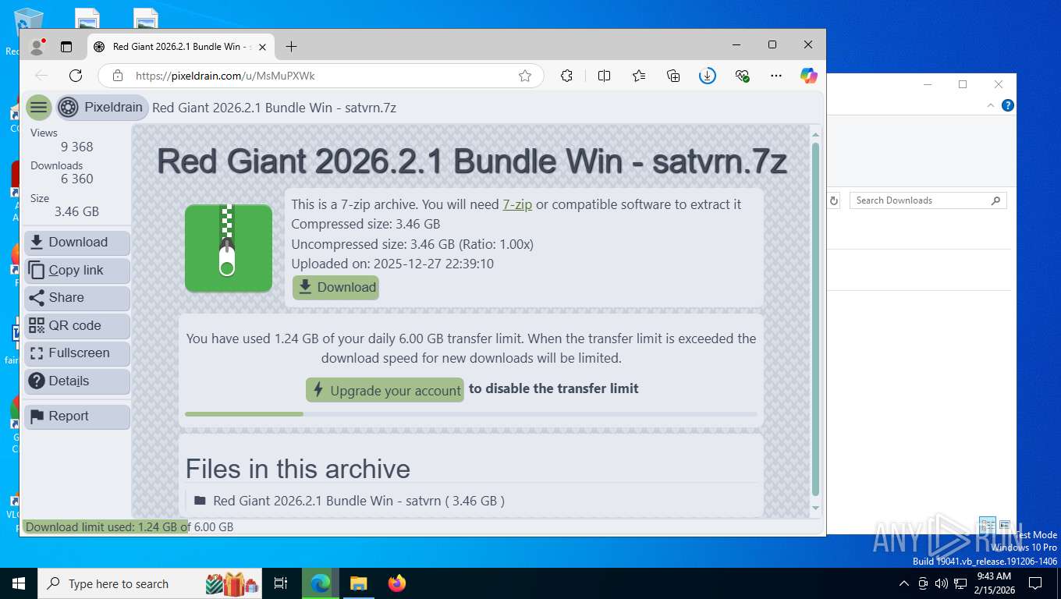This screenshot has height=599, width=1061.
Task: Open Edge Extensions puzzle icon
Action: click(x=567, y=76)
